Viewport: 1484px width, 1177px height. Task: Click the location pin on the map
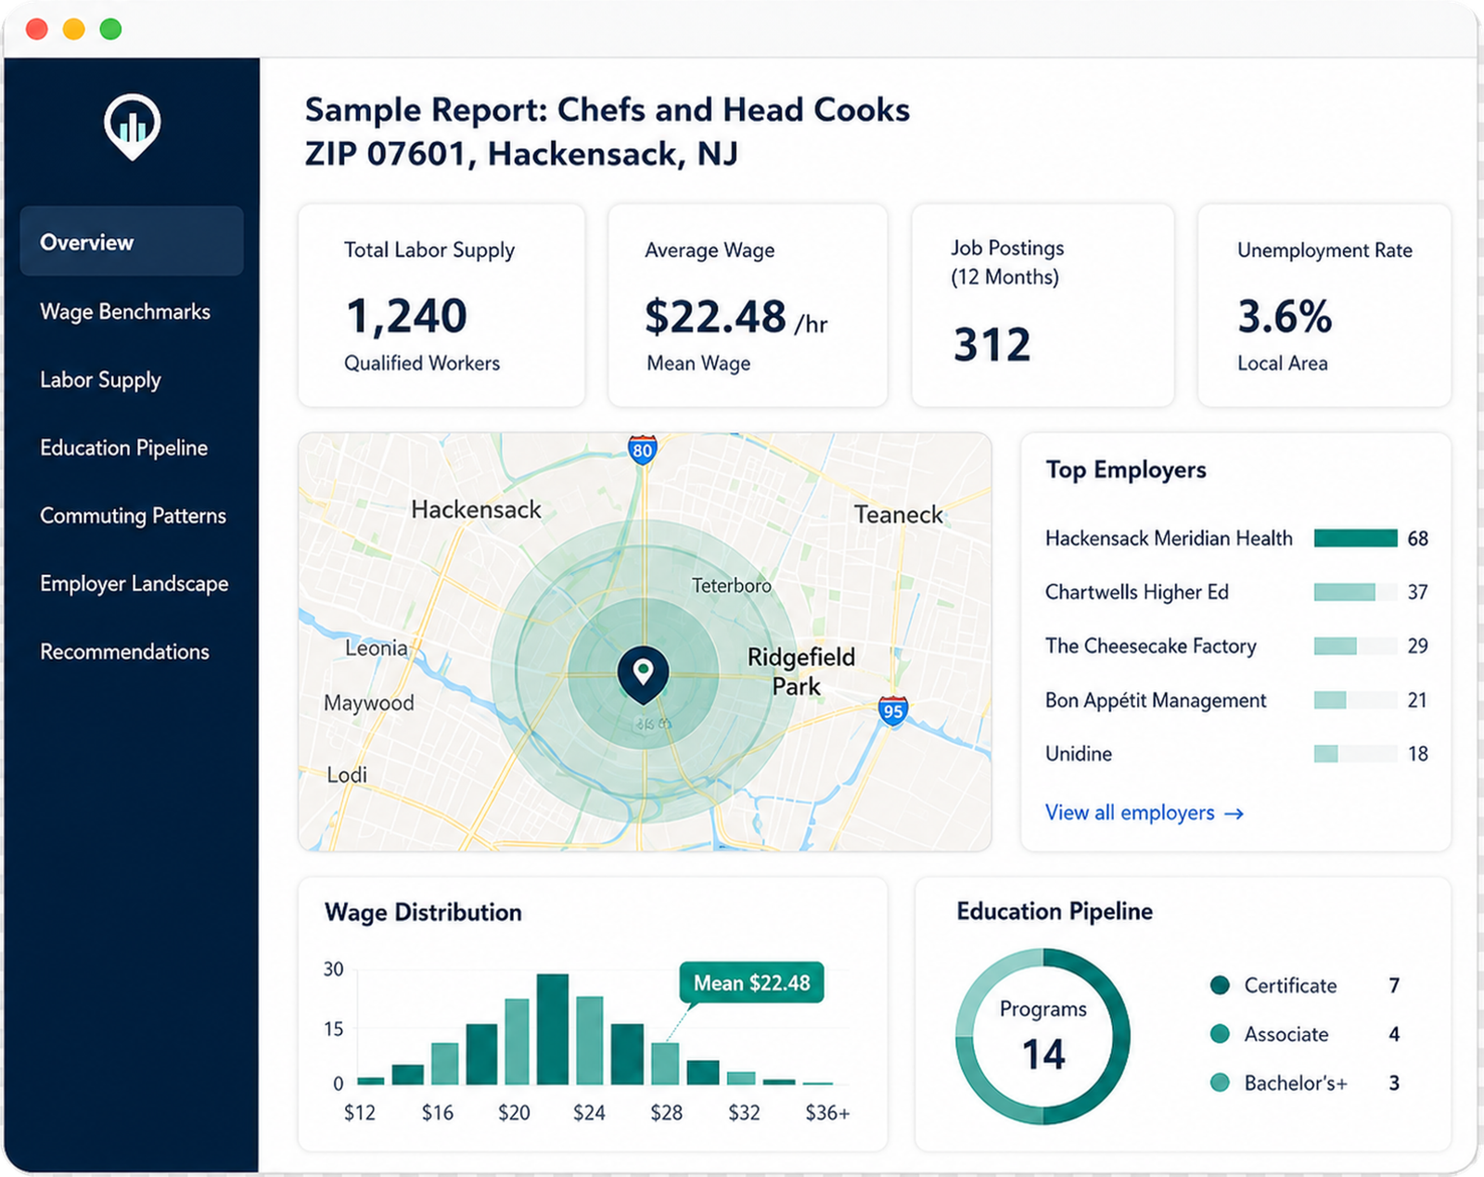[x=643, y=674]
